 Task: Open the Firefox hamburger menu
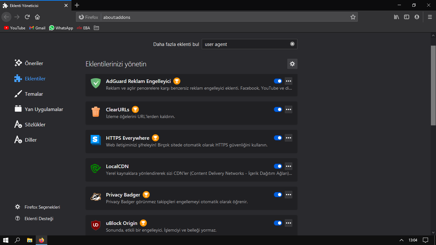pos(430,17)
